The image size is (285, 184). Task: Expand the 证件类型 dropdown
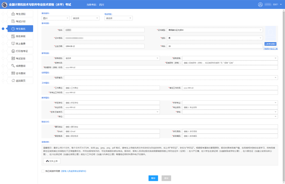click(x=215, y=30)
